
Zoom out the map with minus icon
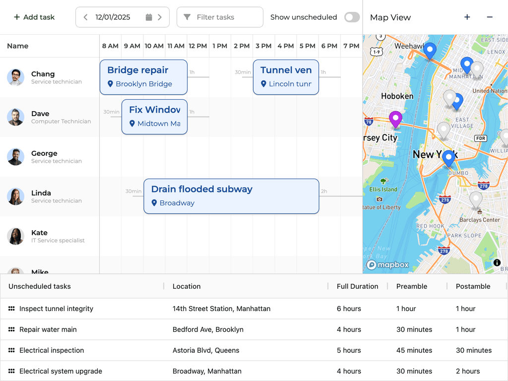490,17
